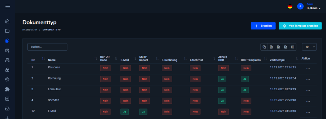Sort by OCR Templates column arrows
Viewport: 326px width, 119px height.
click(x=265, y=59)
